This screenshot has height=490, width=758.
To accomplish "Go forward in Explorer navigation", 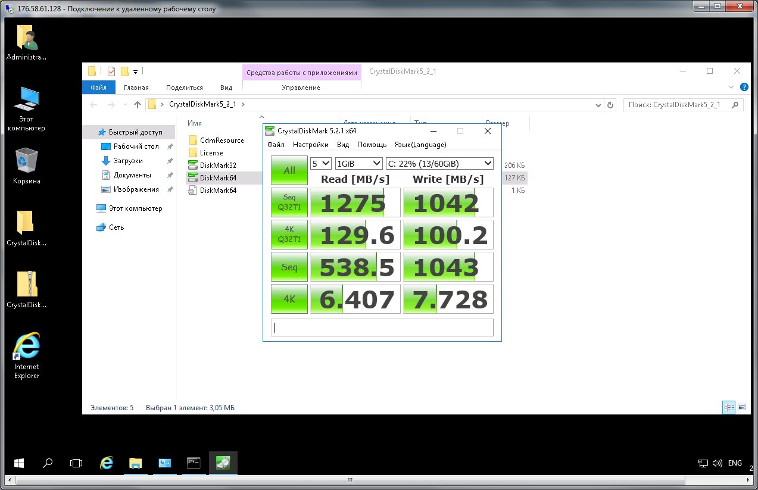I will (111, 105).
